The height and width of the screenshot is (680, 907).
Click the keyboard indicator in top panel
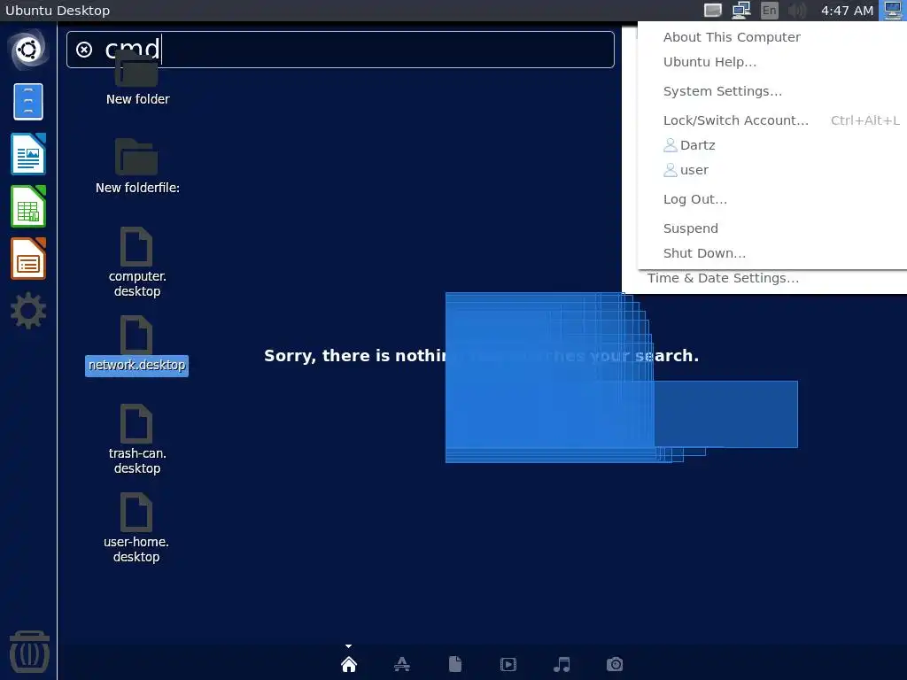click(713, 11)
